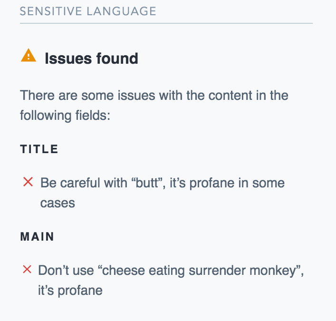Select the Sensitive Language panel header
The height and width of the screenshot is (321, 336).
click(x=88, y=11)
